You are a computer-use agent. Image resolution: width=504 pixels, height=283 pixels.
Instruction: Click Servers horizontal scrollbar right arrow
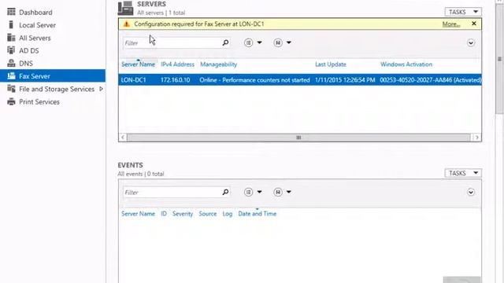[476, 138]
